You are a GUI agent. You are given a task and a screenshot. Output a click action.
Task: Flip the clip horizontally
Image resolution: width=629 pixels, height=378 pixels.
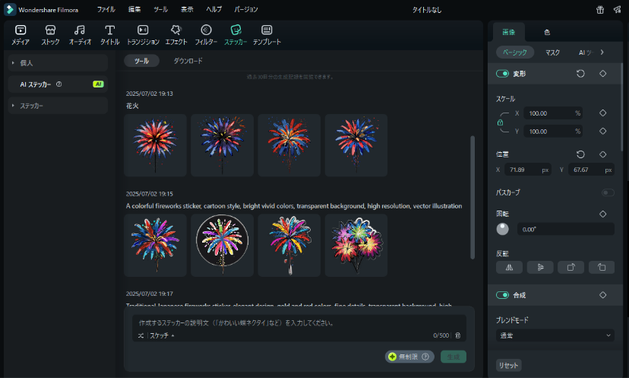click(509, 267)
